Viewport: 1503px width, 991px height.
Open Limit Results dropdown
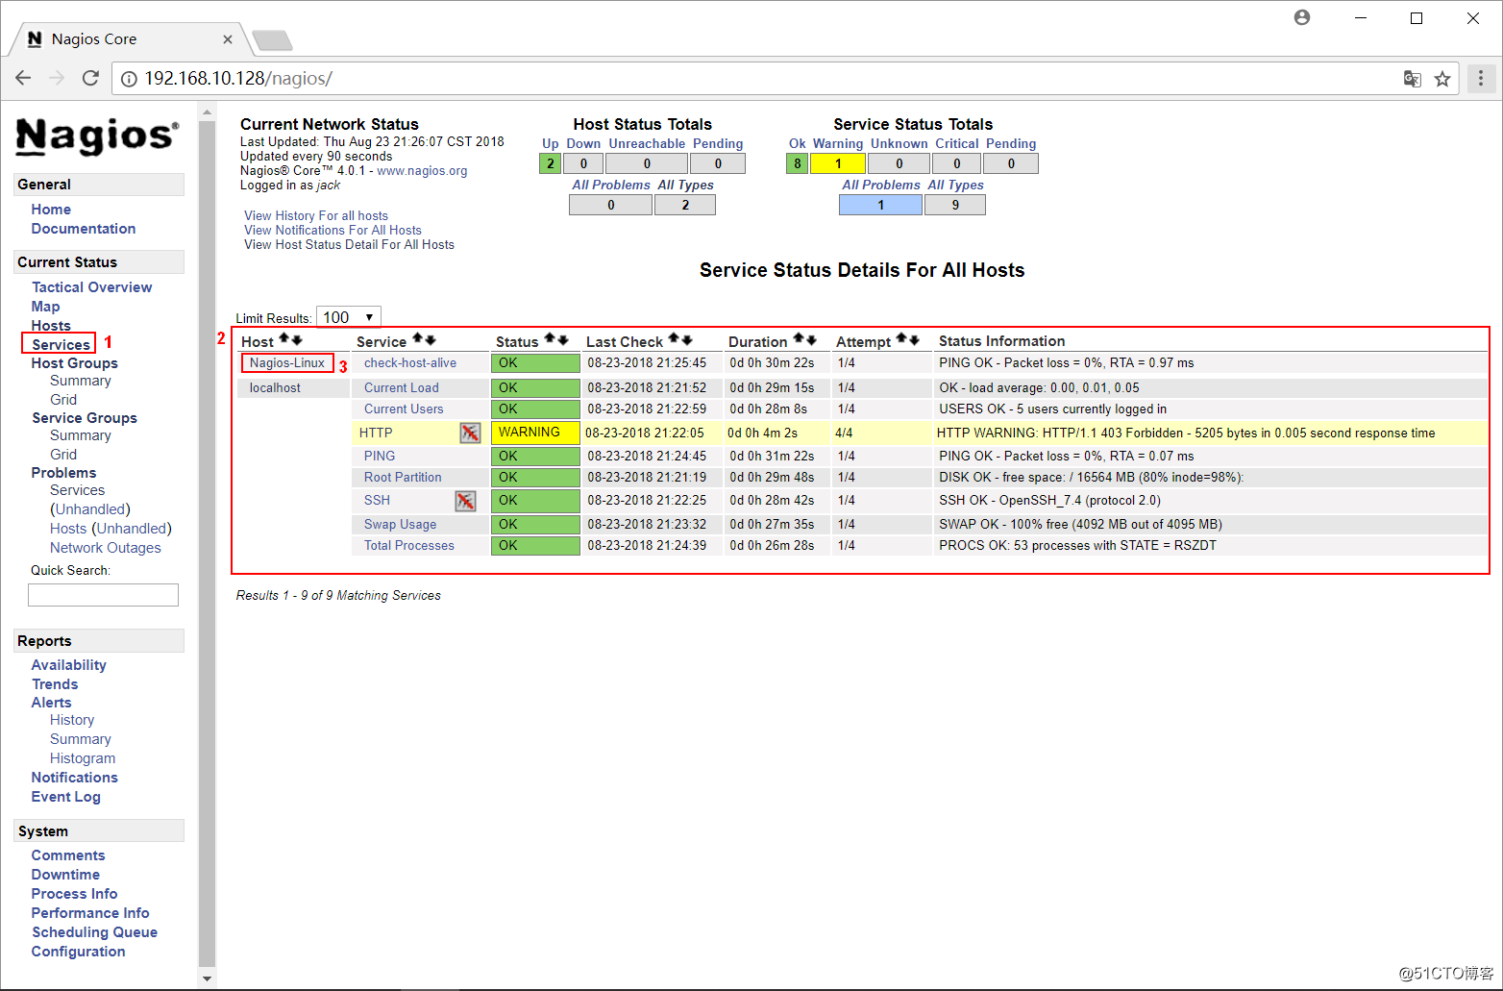349,317
